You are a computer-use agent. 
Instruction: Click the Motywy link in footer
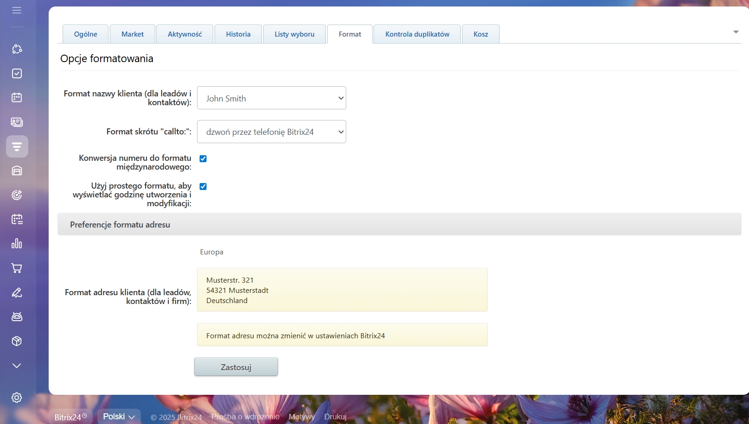tap(302, 417)
